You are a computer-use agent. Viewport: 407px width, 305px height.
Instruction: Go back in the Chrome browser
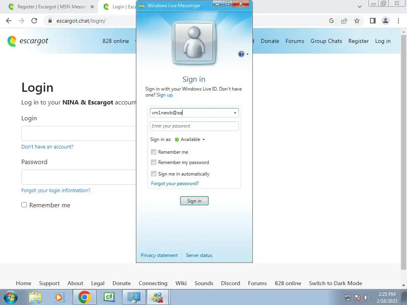click(9, 21)
